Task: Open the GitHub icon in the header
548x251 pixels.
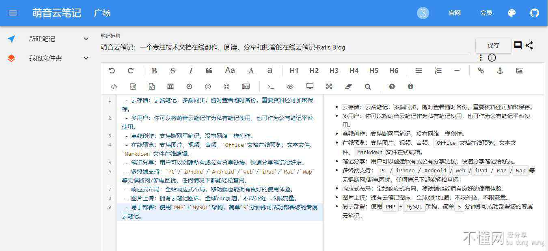Action: (x=535, y=13)
